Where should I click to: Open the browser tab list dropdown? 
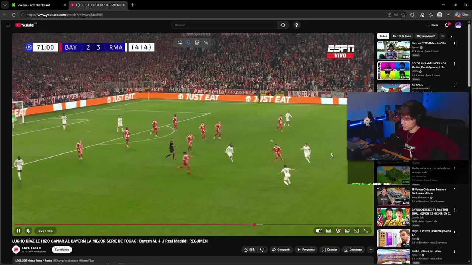pyautogui.click(x=5, y=5)
